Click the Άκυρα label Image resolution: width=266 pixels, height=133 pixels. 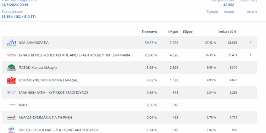coord(229,12)
